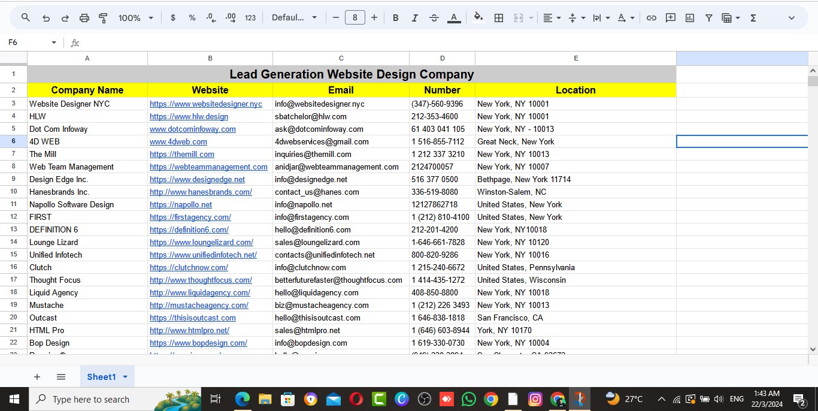This screenshot has width=818, height=411.
Task: Open the all sheets list menu
Action: point(61,377)
